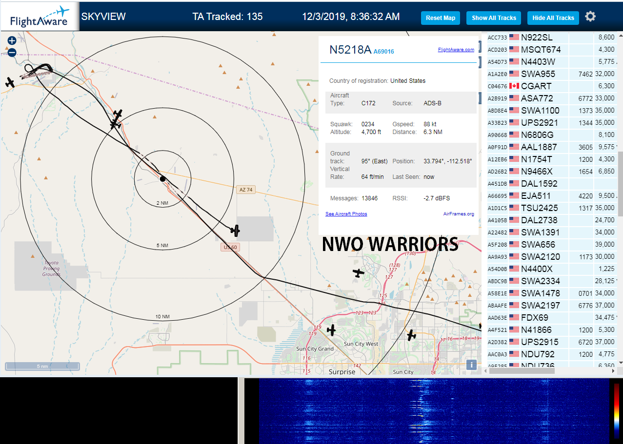
Task: Click inside the spectrum waterfall display
Action: click(x=434, y=410)
